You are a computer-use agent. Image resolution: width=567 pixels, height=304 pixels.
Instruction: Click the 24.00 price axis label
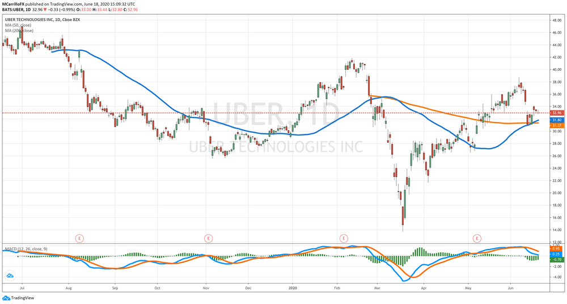coord(557,168)
